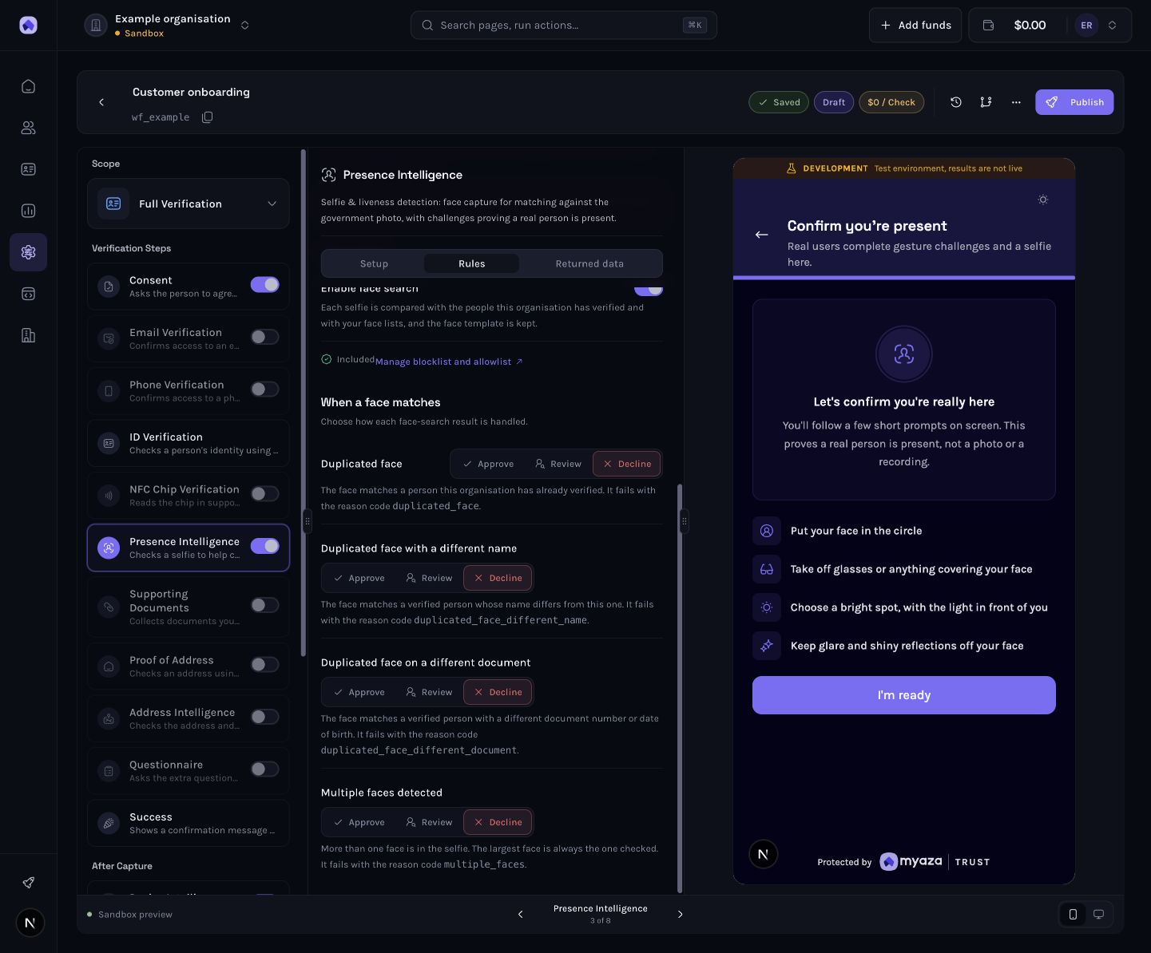Screen dimensions: 1151x953
Task: Open the workflows atom icon in sidebar
Action: (28, 252)
